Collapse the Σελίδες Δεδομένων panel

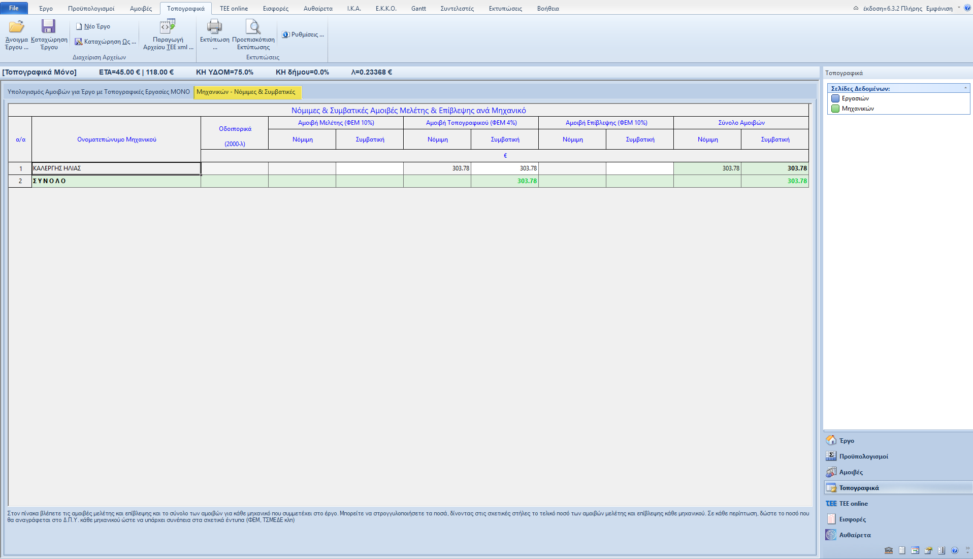pyautogui.click(x=965, y=88)
